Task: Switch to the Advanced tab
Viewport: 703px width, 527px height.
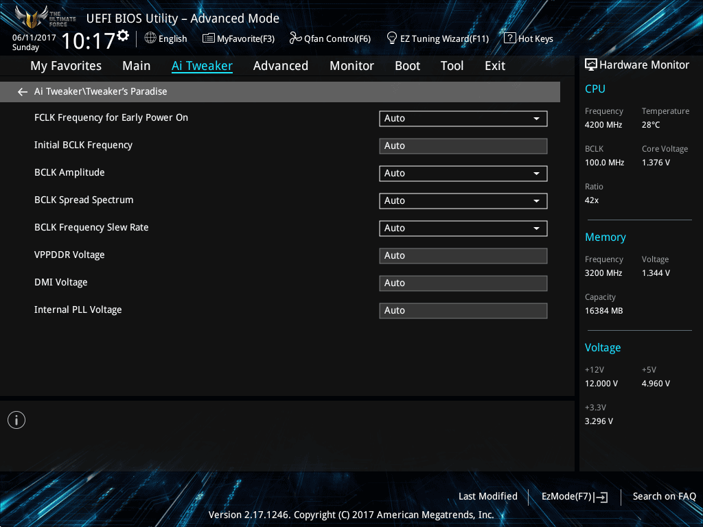Action: click(x=281, y=66)
